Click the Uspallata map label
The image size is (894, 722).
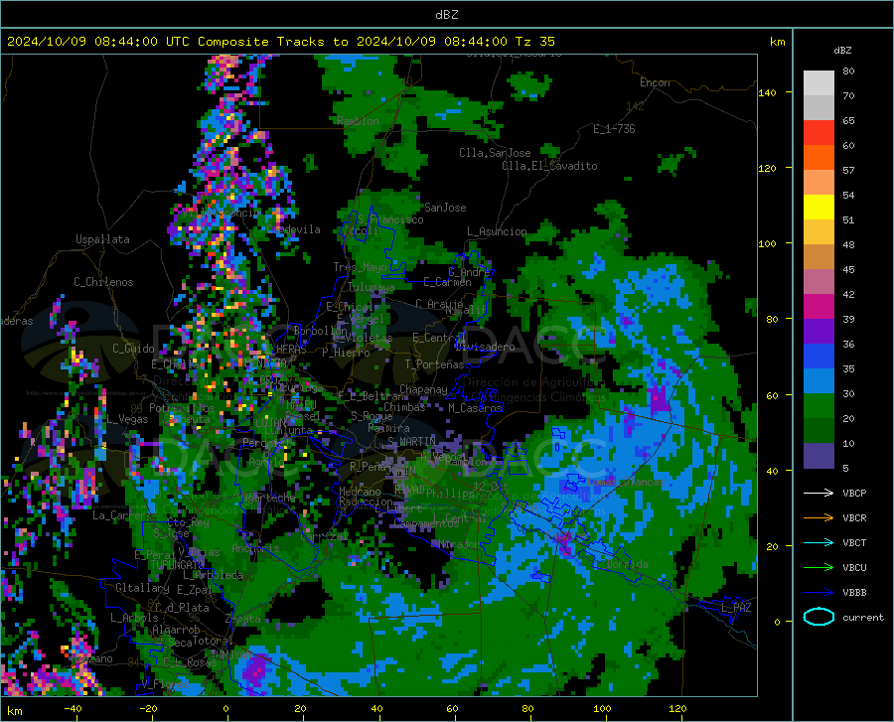point(102,239)
